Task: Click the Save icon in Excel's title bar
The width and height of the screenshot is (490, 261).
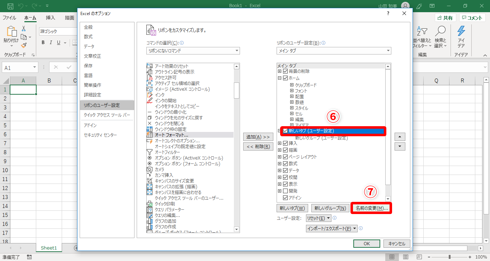Action: pyautogui.click(x=10, y=6)
